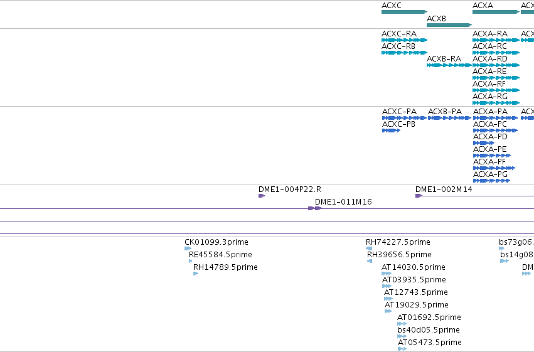Select EST AT05473.5prime

402,349
